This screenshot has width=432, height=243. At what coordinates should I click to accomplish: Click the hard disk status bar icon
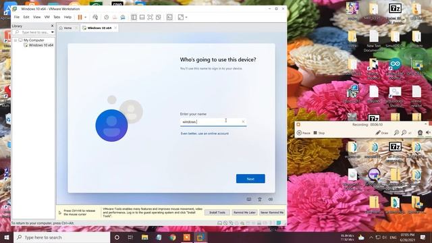(219, 223)
